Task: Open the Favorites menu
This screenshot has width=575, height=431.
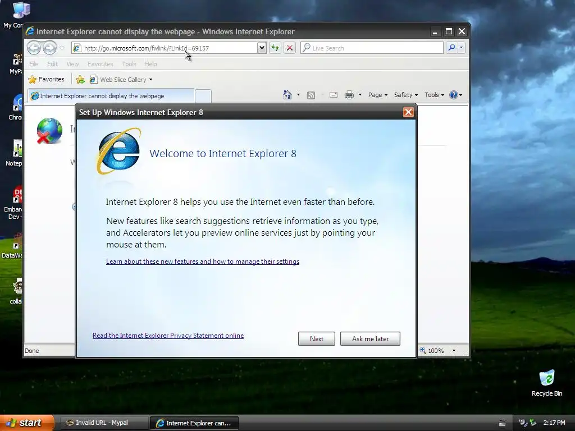Action: [100, 64]
